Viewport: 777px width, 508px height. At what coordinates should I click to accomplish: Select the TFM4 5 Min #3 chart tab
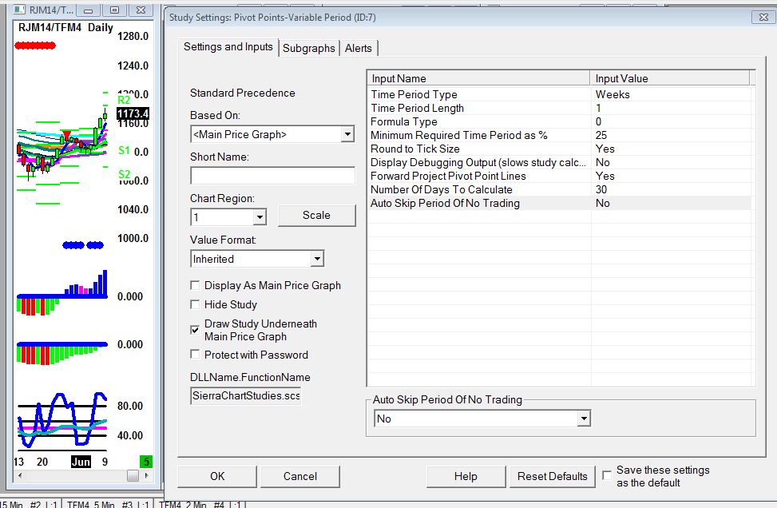tap(108, 503)
